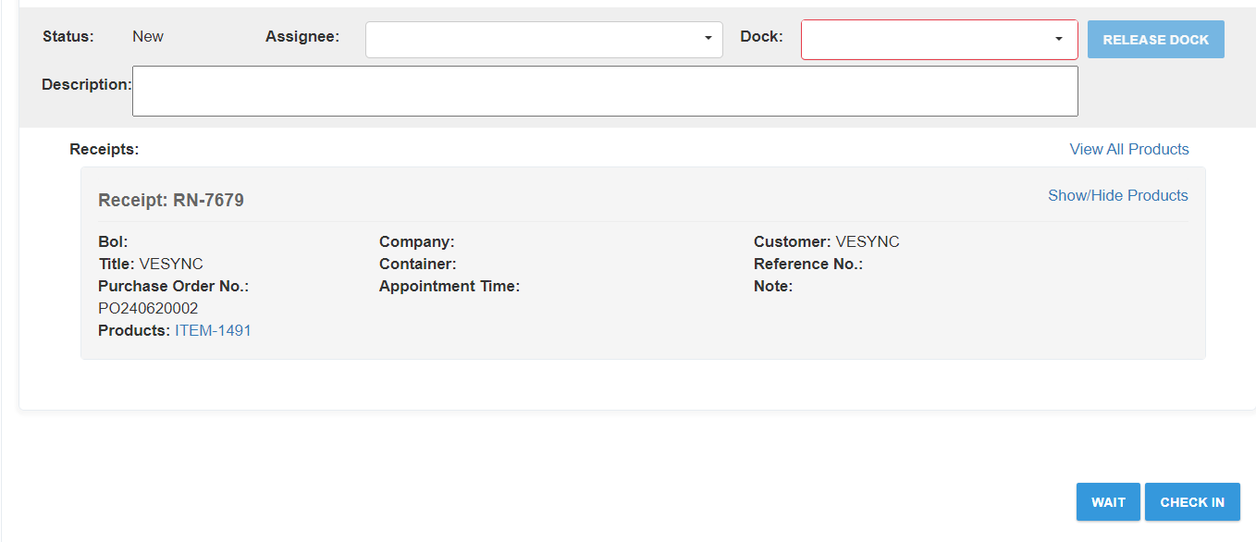Select the Receipt: RN-7679 heading
This screenshot has width=1256, height=542.
click(x=171, y=201)
